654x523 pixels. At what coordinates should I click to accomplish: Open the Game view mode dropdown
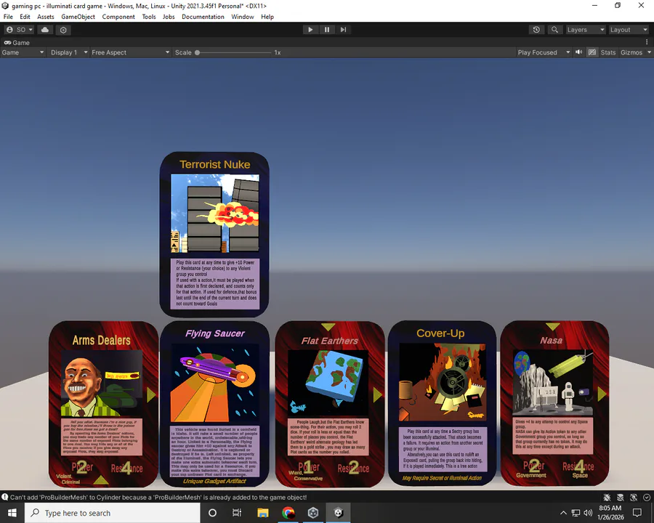pos(23,52)
